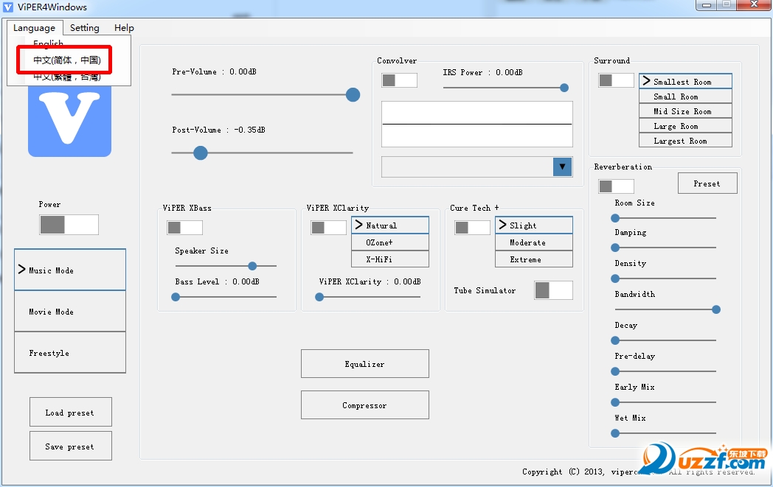Image resolution: width=773 pixels, height=487 pixels.
Task: Open the Compressor button
Action: 364,405
